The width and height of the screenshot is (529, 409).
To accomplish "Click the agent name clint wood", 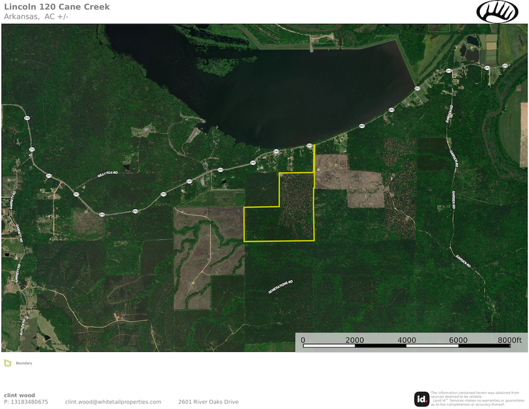I will 19,395.
